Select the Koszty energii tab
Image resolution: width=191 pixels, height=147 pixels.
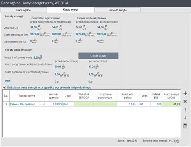71,10
